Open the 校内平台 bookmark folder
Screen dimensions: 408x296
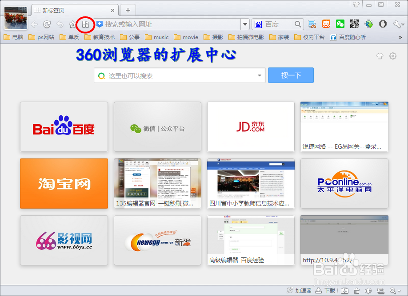309,37
